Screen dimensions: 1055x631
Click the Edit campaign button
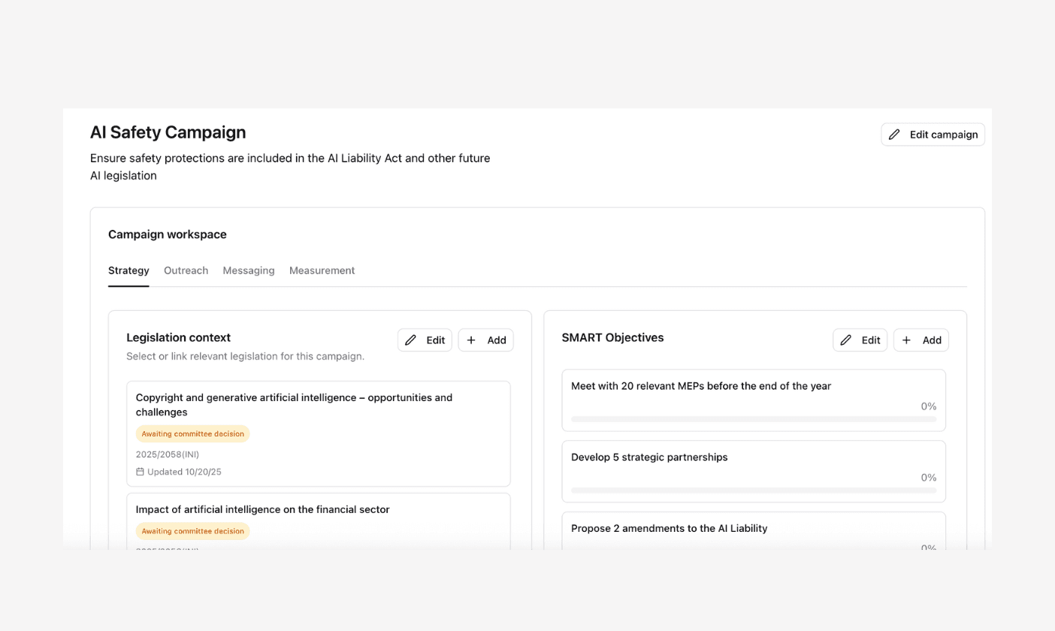(x=933, y=134)
